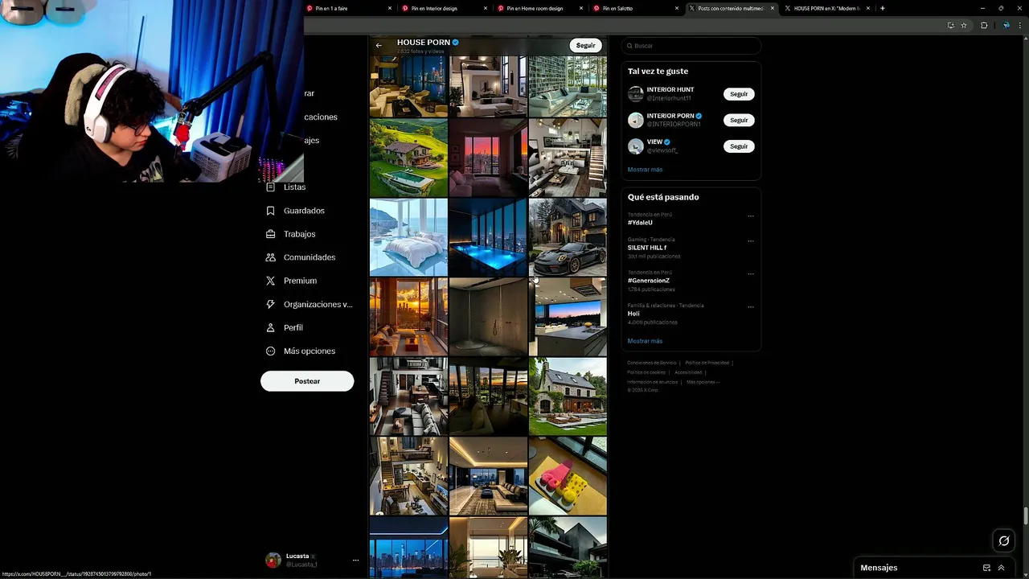Open the glowing blue indoor pool photo
Viewport: 1029px width, 579px height.
[488, 237]
